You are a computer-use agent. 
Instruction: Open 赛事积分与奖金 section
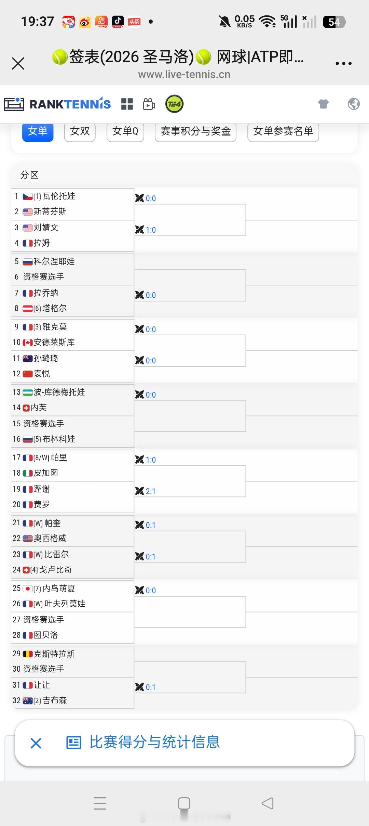click(195, 132)
